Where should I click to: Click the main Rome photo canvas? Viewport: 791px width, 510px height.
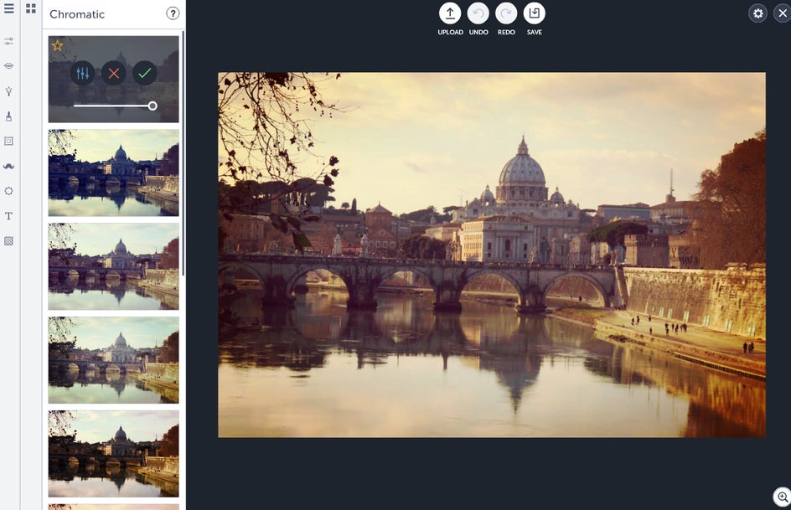pyautogui.click(x=492, y=255)
